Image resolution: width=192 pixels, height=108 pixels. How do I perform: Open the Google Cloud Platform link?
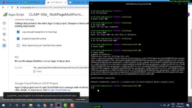click(59, 90)
